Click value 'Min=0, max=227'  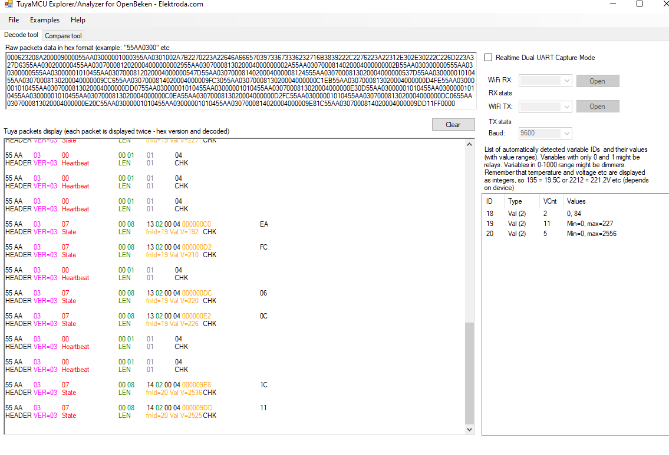point(590,224)
